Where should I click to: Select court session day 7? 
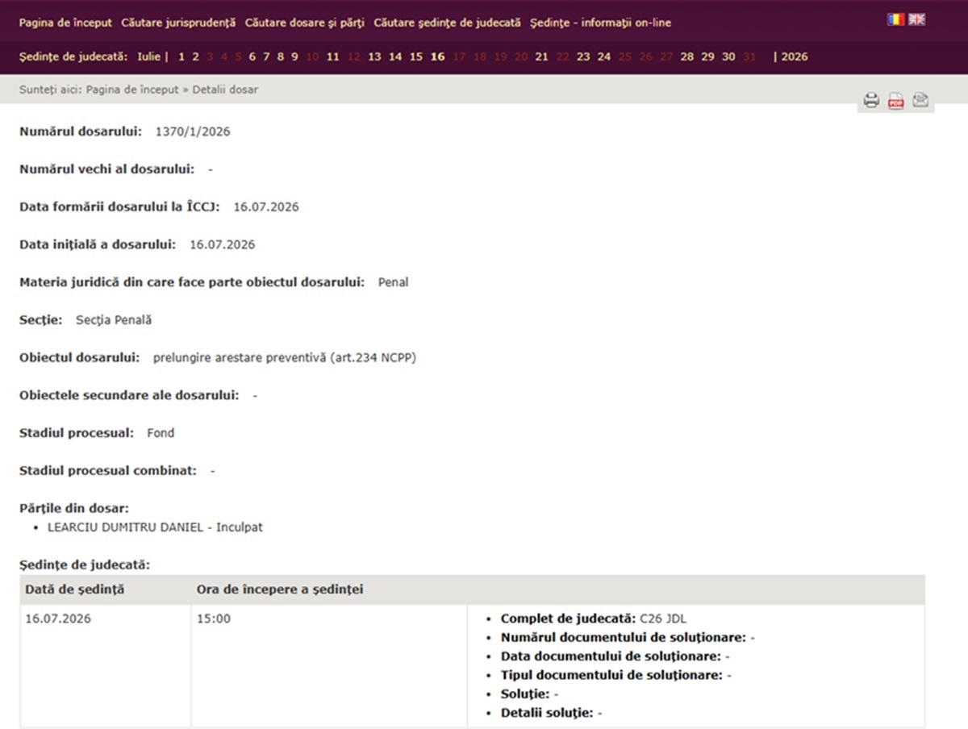pyautogui.click(x=266, y=56)
